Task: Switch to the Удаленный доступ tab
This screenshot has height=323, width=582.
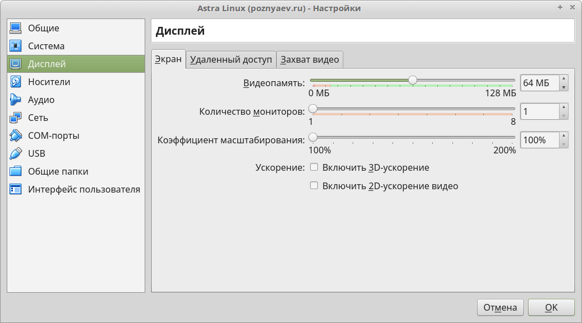Action: click(x=231, y=60)
